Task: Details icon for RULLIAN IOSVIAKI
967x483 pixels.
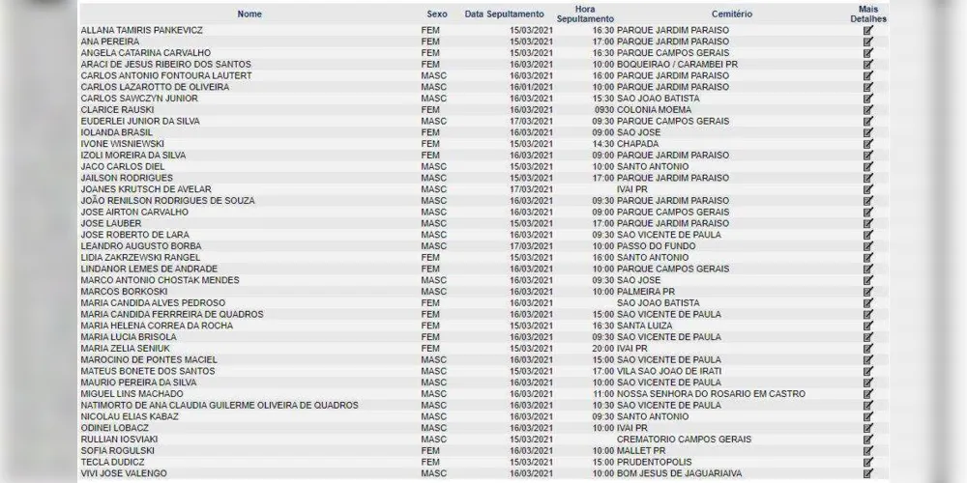Action: [868, 440]
